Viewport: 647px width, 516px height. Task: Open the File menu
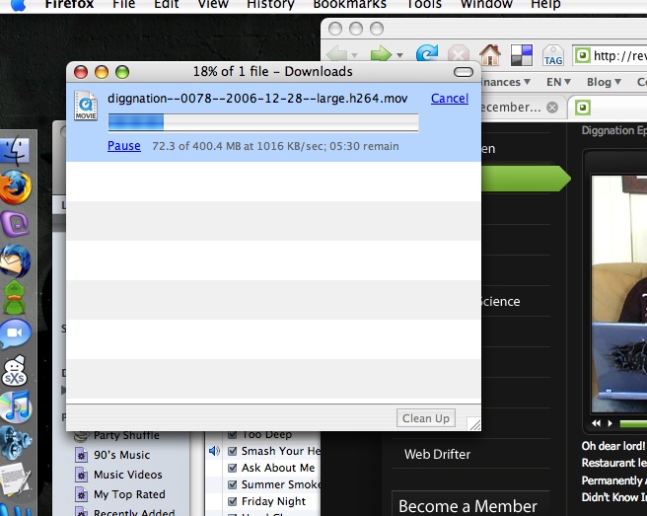click(x=124, y=5)
